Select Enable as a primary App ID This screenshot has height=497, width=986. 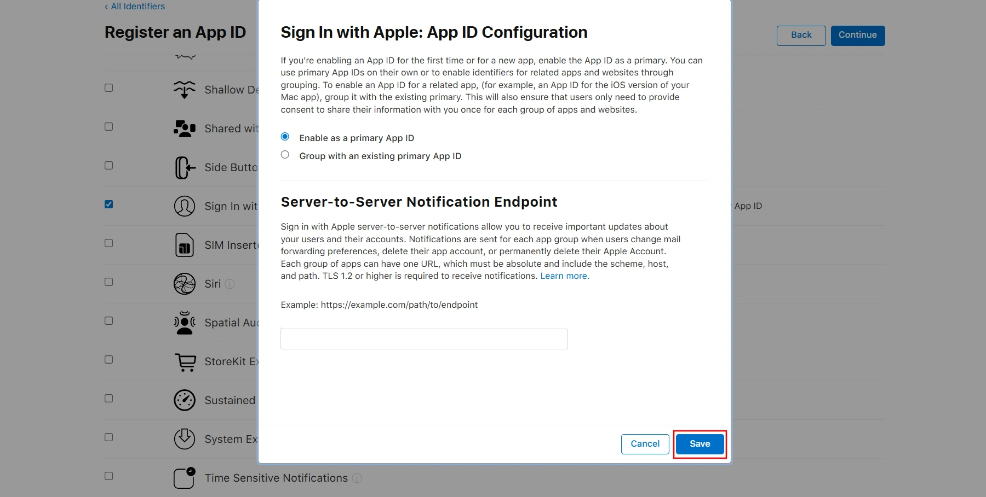[285, 137]
